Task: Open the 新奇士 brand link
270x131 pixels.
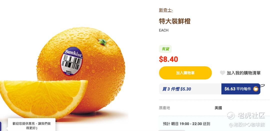Action: click(x=166, y=10)
